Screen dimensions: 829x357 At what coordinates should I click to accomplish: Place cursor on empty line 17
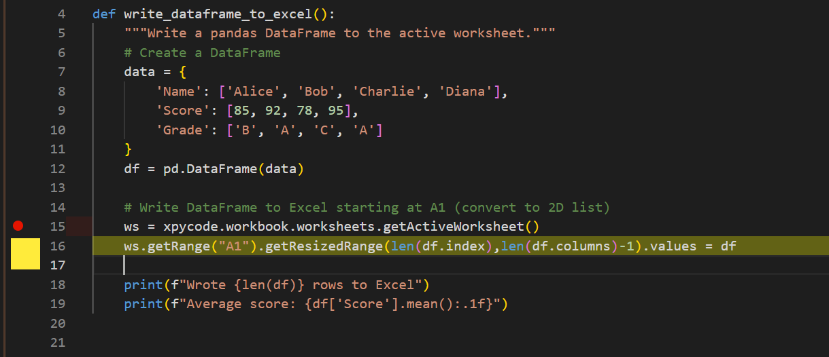click(x=272, y=265)
